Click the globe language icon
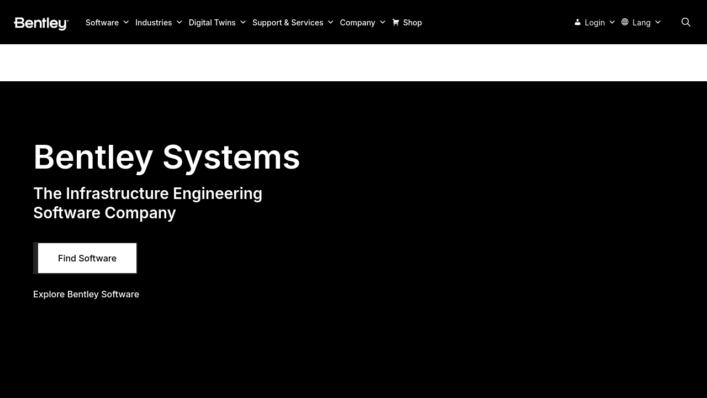This screenshot has height=398, width=707. click(625, 22)
